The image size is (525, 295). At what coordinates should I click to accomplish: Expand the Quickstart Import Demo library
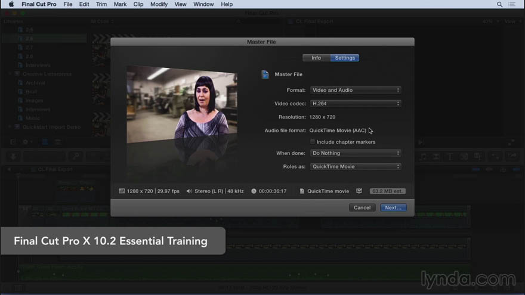(x=10, y=127)
